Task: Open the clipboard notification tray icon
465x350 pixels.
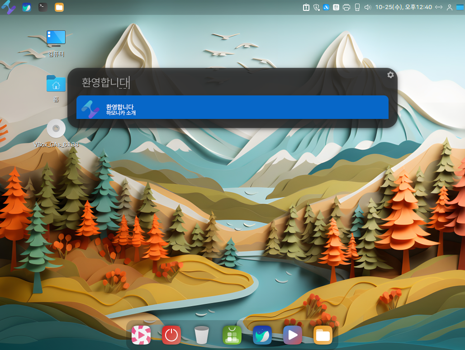Action: click(x=306, y=7)
